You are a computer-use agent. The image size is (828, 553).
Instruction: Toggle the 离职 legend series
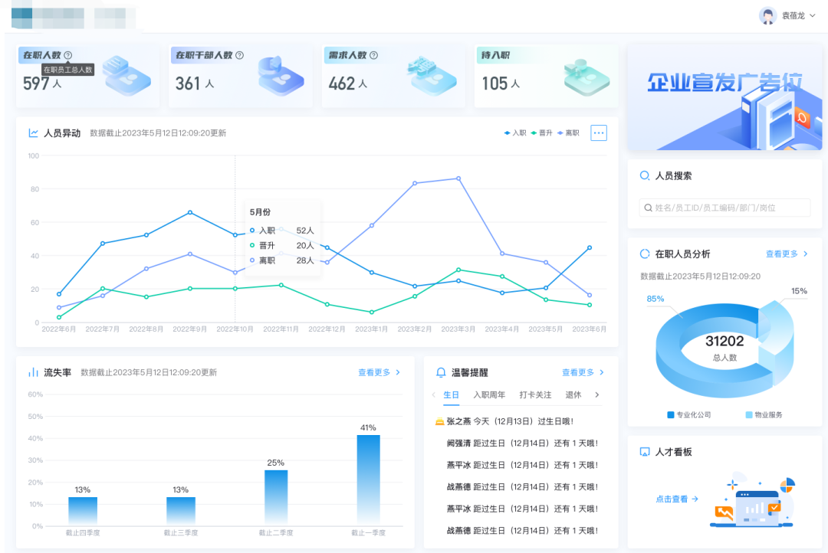coord(568,133)
